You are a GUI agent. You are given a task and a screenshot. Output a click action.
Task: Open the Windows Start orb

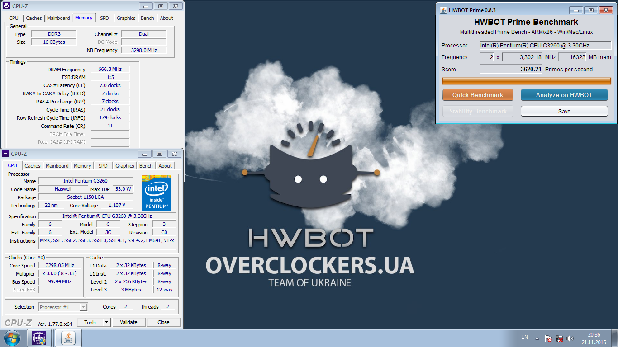pyautogui.click(x=12, y=338)
